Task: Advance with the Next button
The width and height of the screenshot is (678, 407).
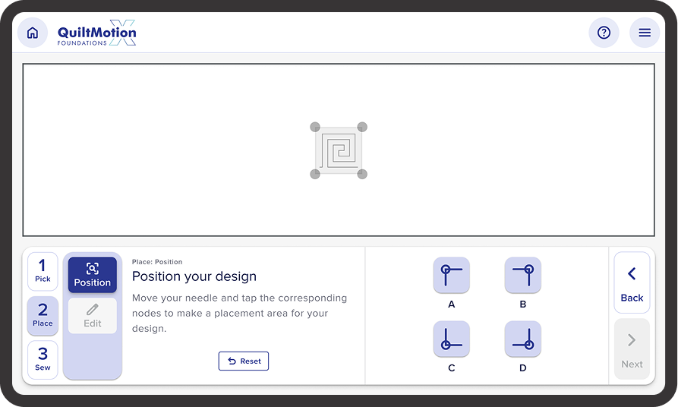Action: coord(632,349)
